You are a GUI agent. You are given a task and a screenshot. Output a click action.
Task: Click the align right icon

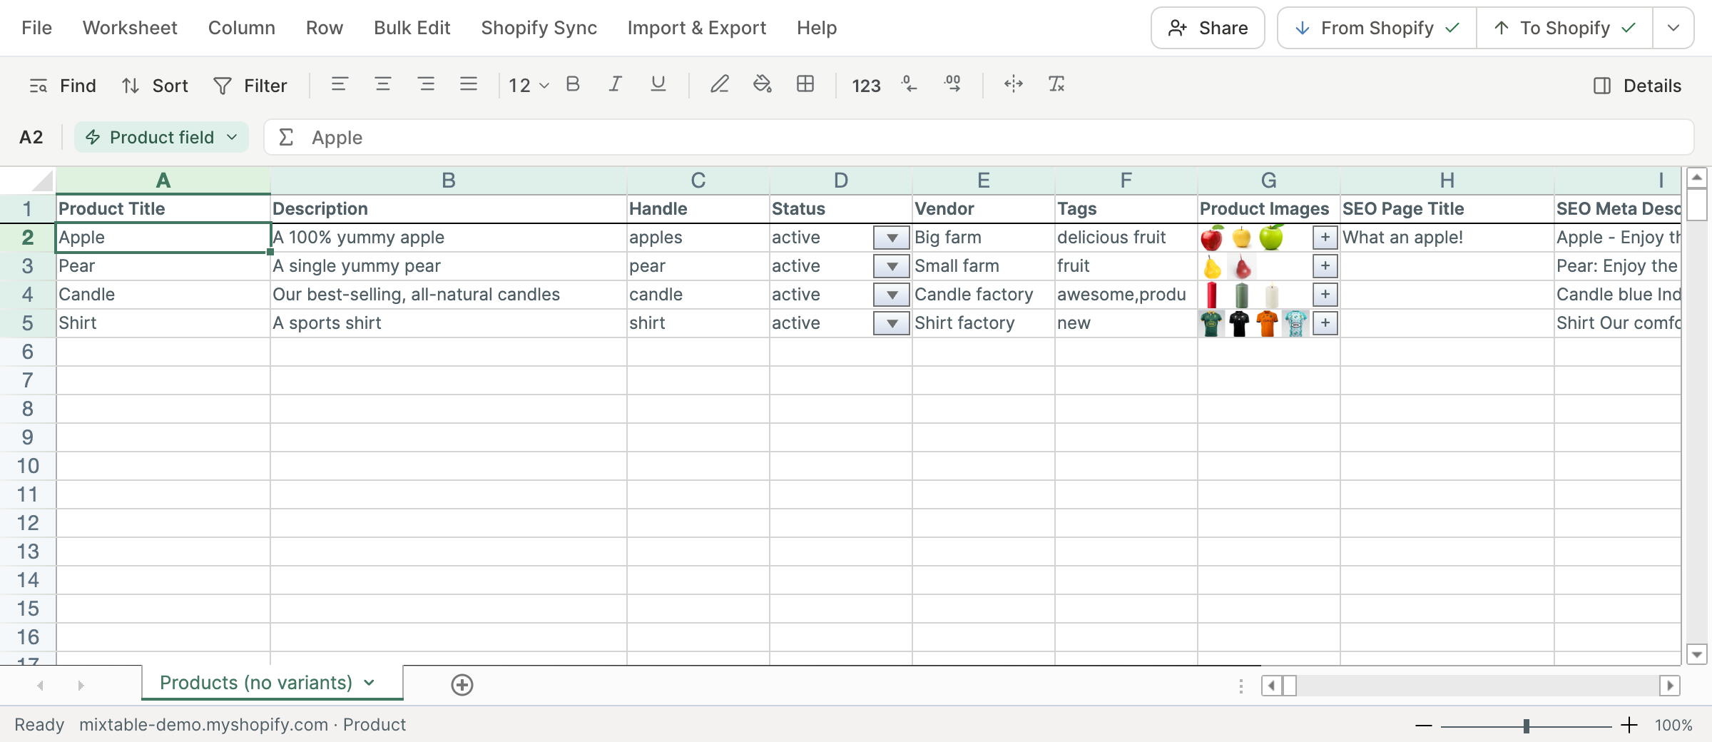tap(427, 85)
